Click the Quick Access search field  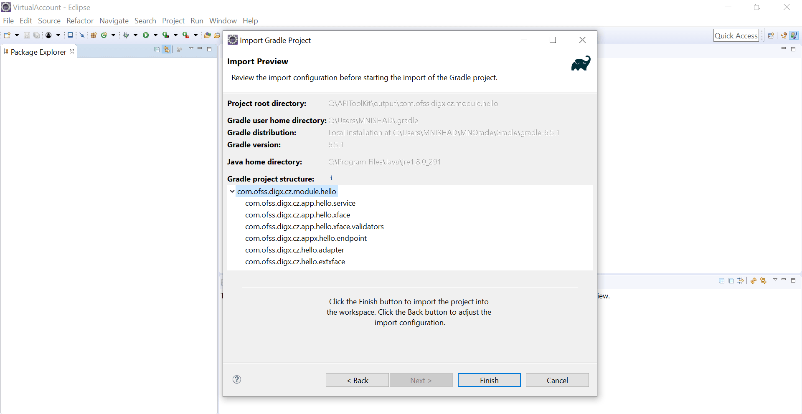pyautogui.click(x=736, y=35)
